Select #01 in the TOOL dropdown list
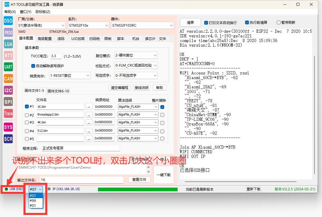This screenshot has height=217, width=322. (x=36, y=205)
